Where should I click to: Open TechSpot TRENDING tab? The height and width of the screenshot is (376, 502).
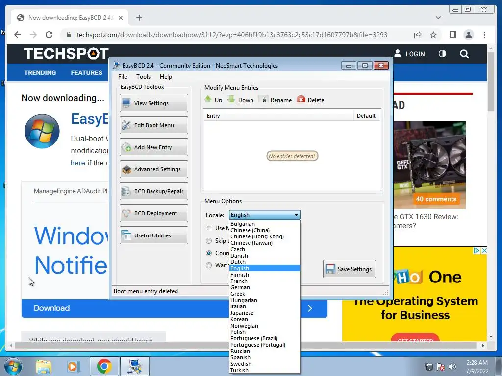click(x=40, y=72)
